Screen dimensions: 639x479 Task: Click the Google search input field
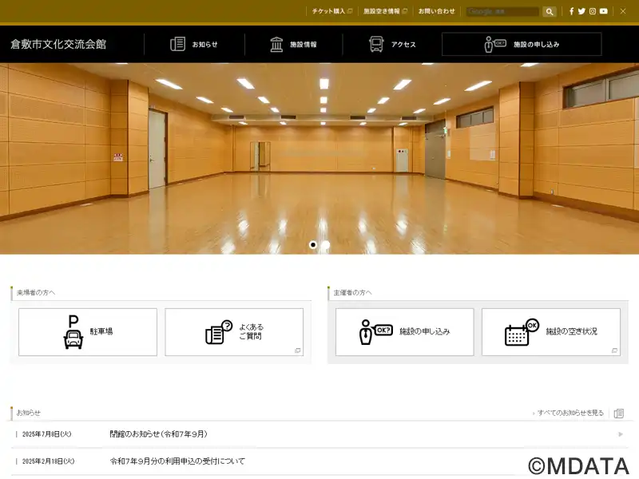[x=502, y=12]
